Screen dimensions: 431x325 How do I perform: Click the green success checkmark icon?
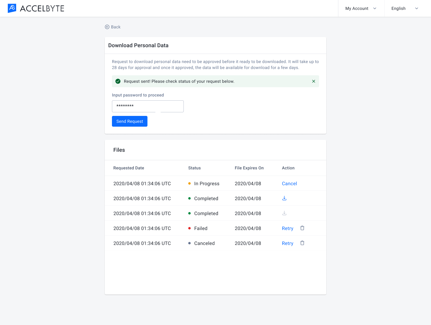coord(118,81)
